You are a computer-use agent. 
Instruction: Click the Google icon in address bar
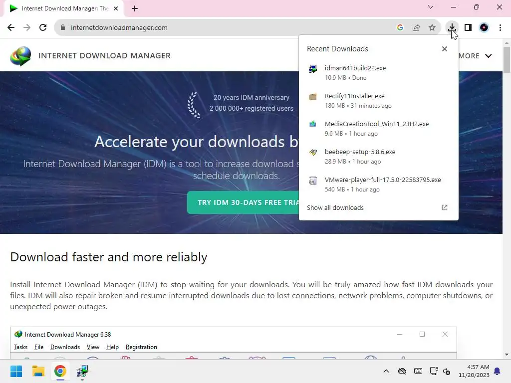coord(400,28)
